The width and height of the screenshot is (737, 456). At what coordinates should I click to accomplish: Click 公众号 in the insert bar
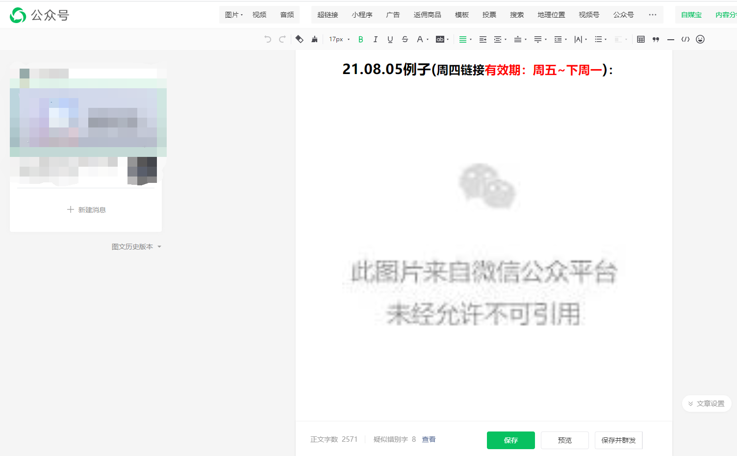[623, 15]
